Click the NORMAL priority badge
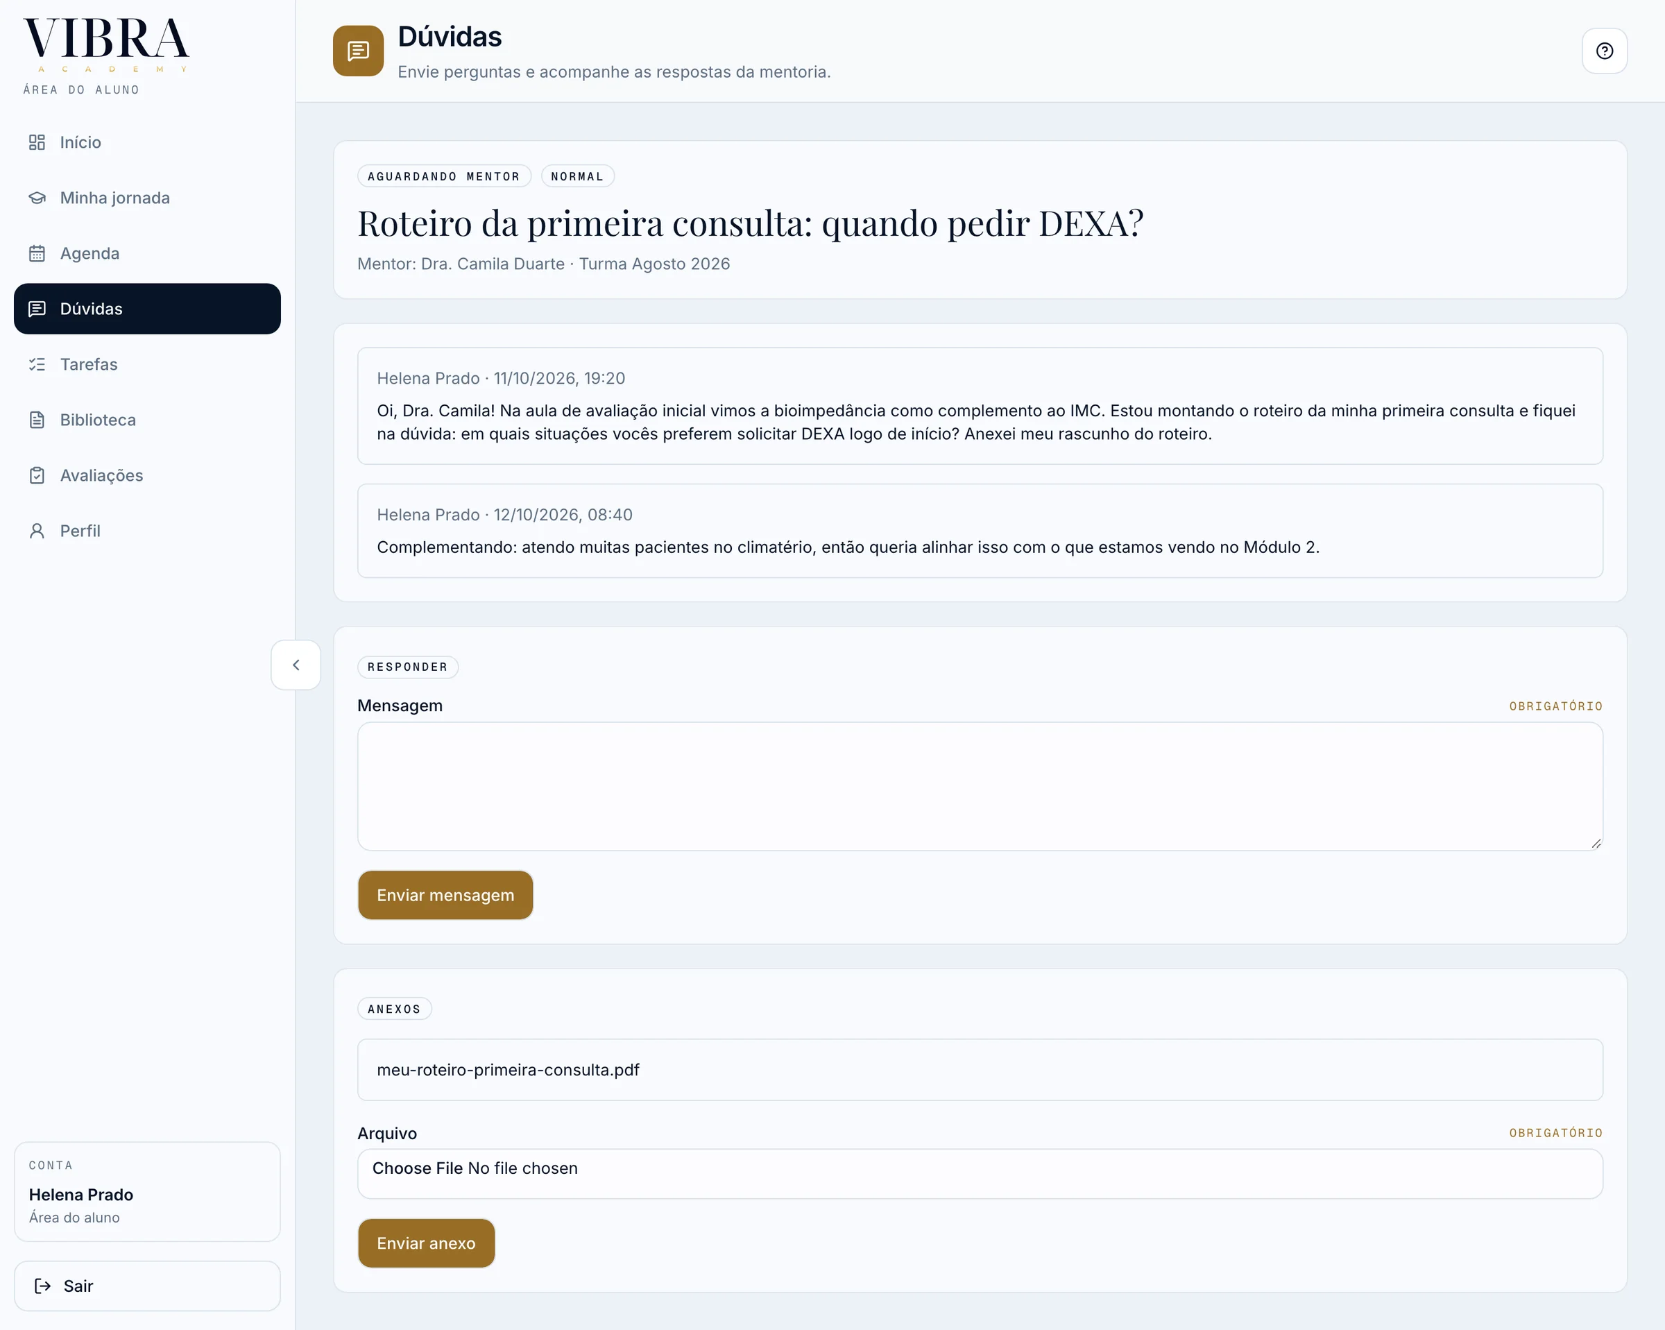The width and height of the screenshot is (1665, 1330). coord(578,176)
